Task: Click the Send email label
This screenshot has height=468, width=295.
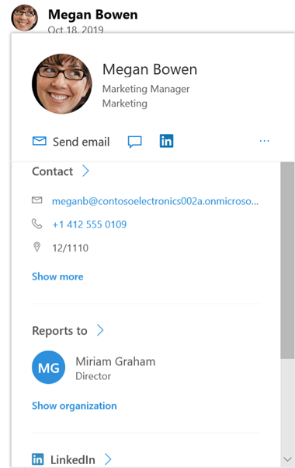Action: click(82, 142)
